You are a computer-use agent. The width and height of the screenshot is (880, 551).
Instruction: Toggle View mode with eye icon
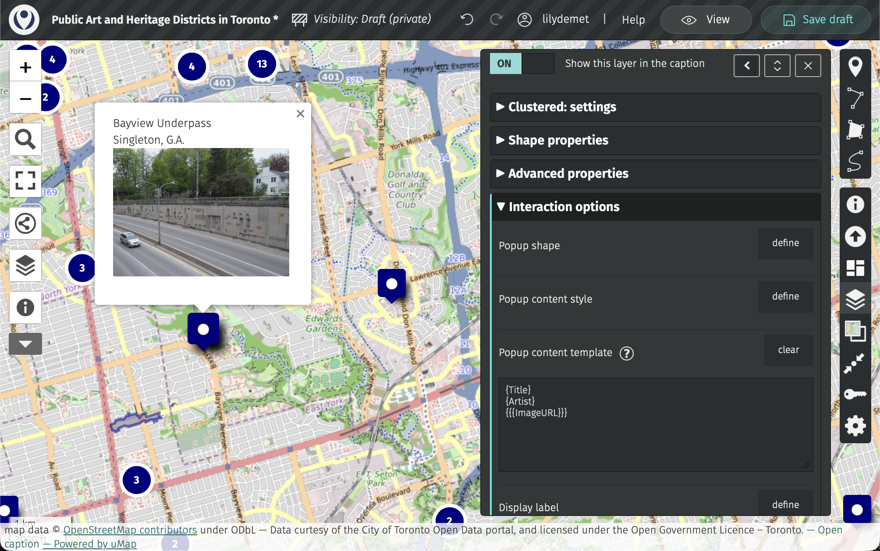tap(706, 20)
